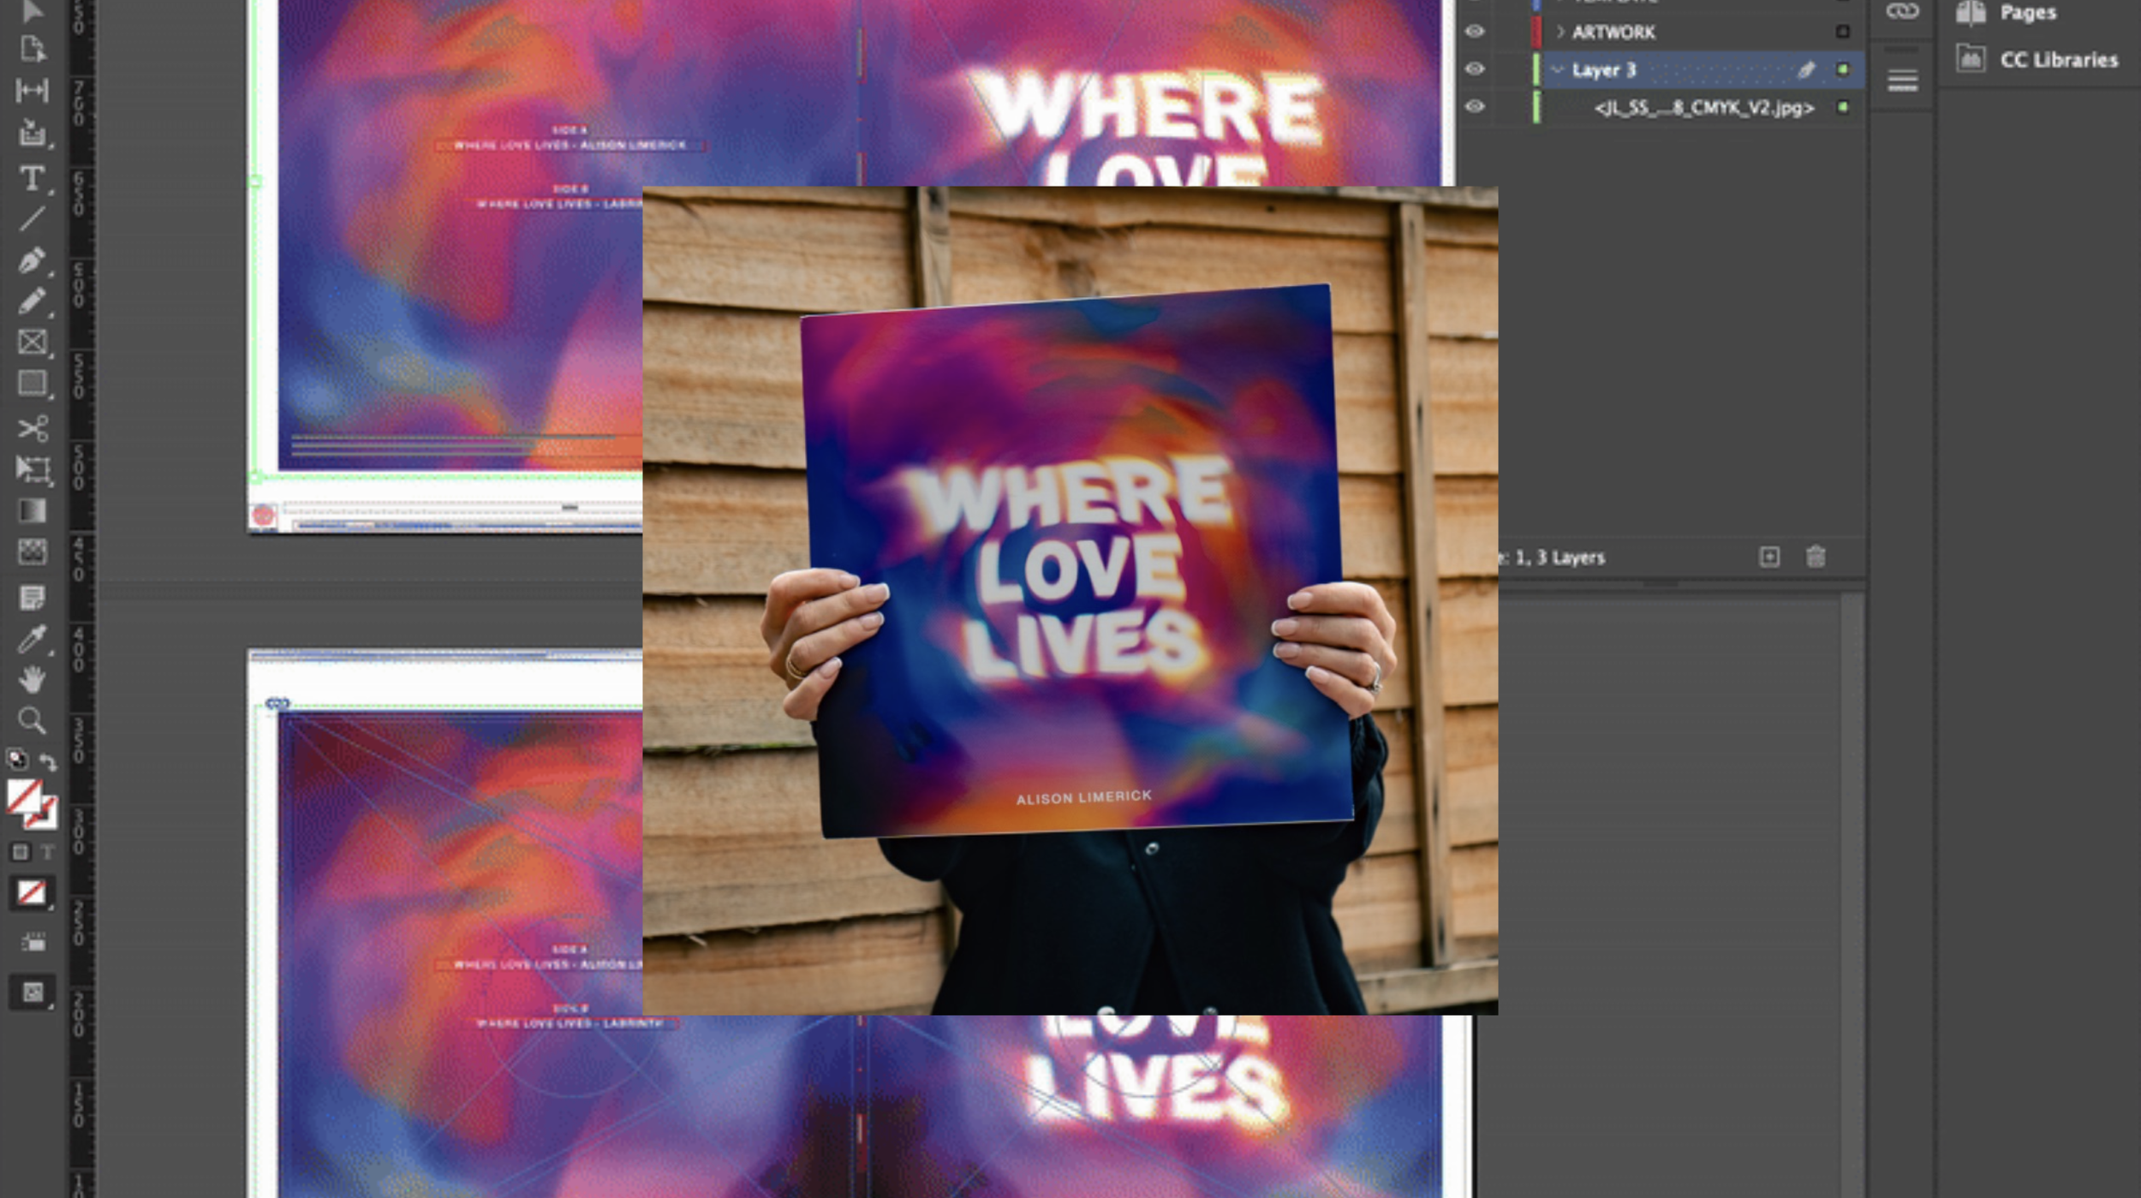Reset to default fill and stroke

(16, 759)
